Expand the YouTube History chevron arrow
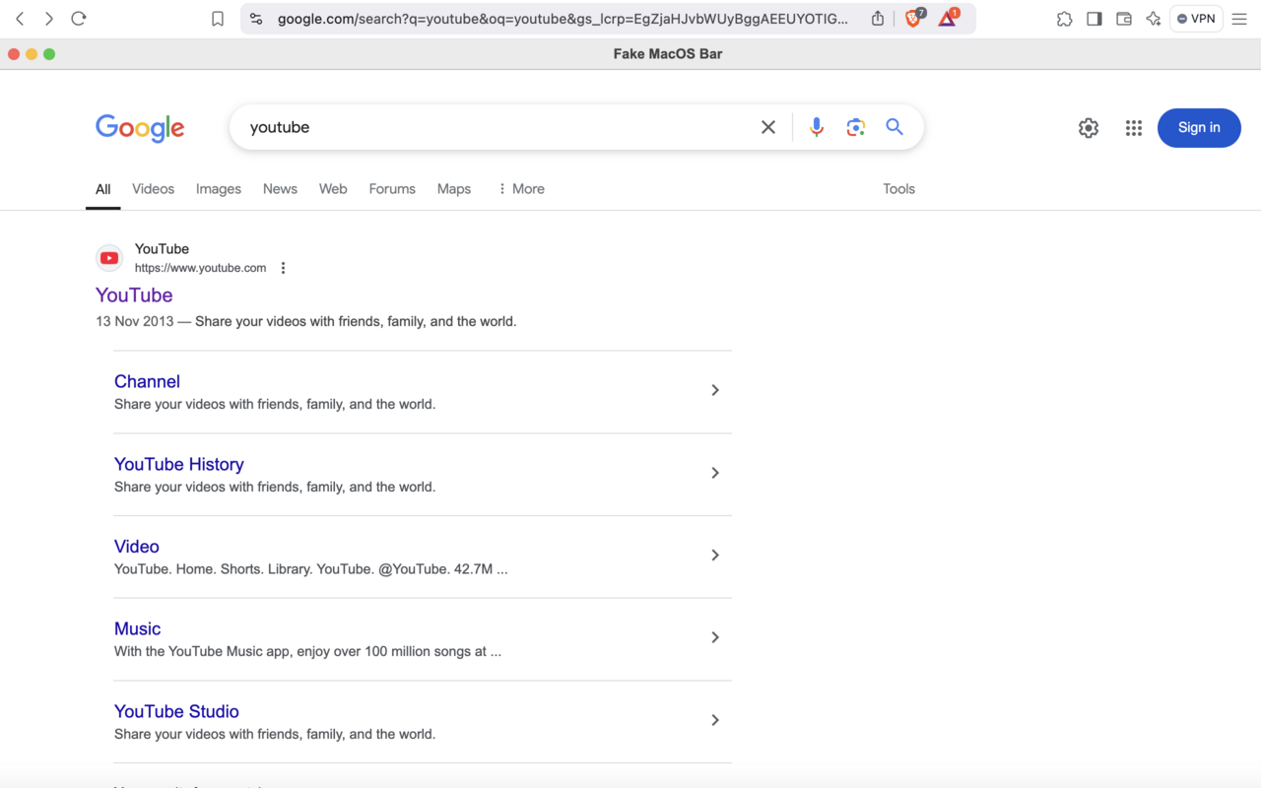The image size is (1261, 788). pyautogui.click(x=715, y=473)
